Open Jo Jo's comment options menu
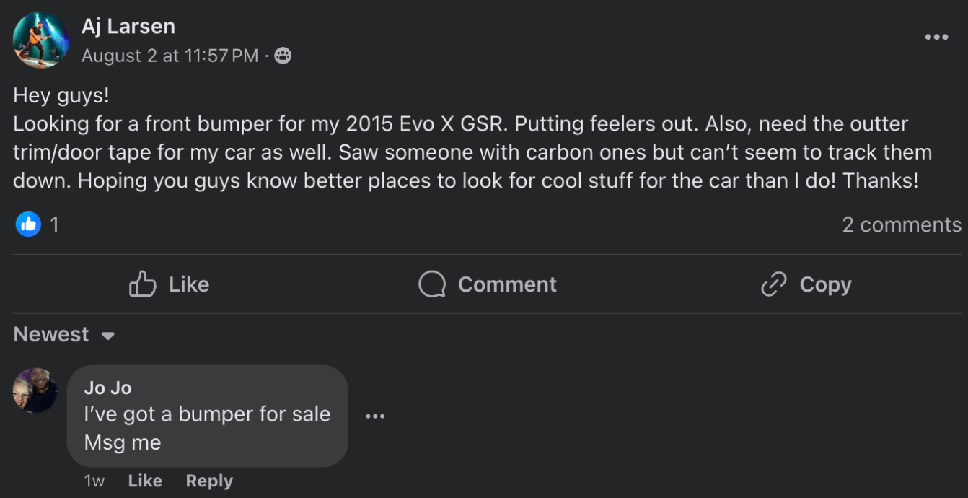Image resolution: width=968 pixels, height=498 pixels. [x=374, y=416]
